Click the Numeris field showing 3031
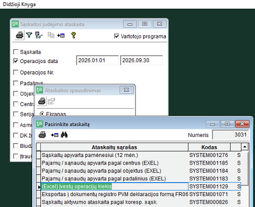Image resolution: width=255 pixels, height=207 pixels. (230, 135)
